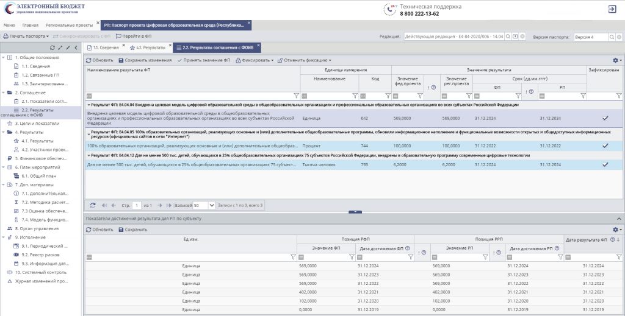Click Перейти в ФП button
Image resolution: width=625 pixels, height=316 pixels.
pyautogui.click(x=134, y=36)
